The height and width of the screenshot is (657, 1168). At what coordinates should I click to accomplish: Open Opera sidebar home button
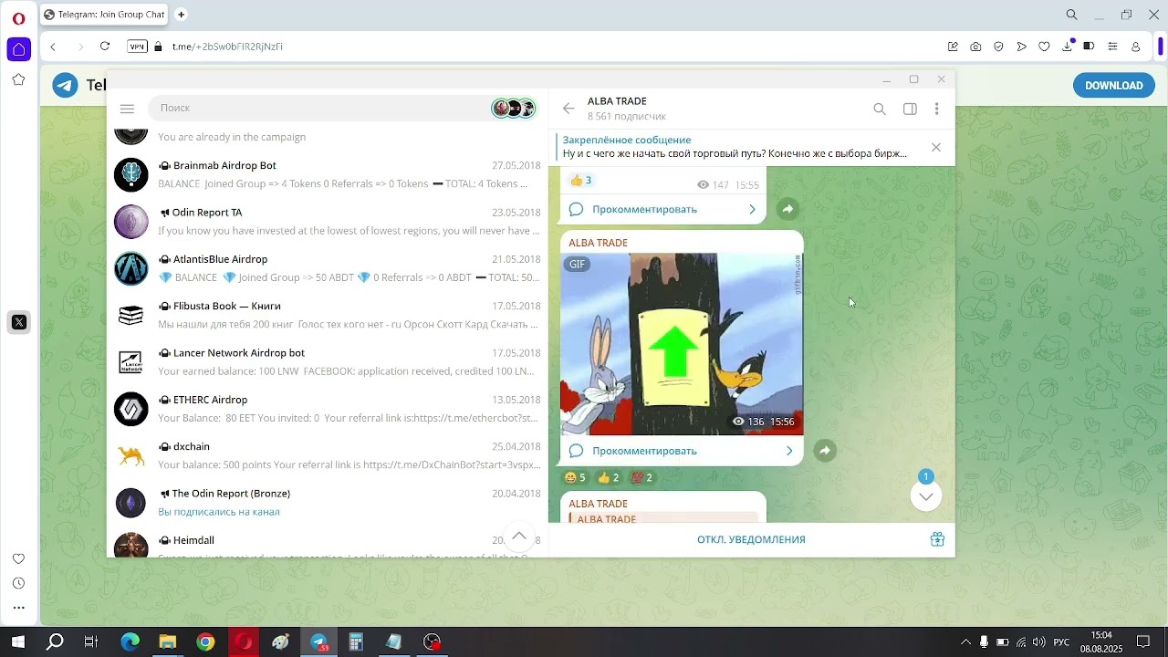[x=18, y=49]
